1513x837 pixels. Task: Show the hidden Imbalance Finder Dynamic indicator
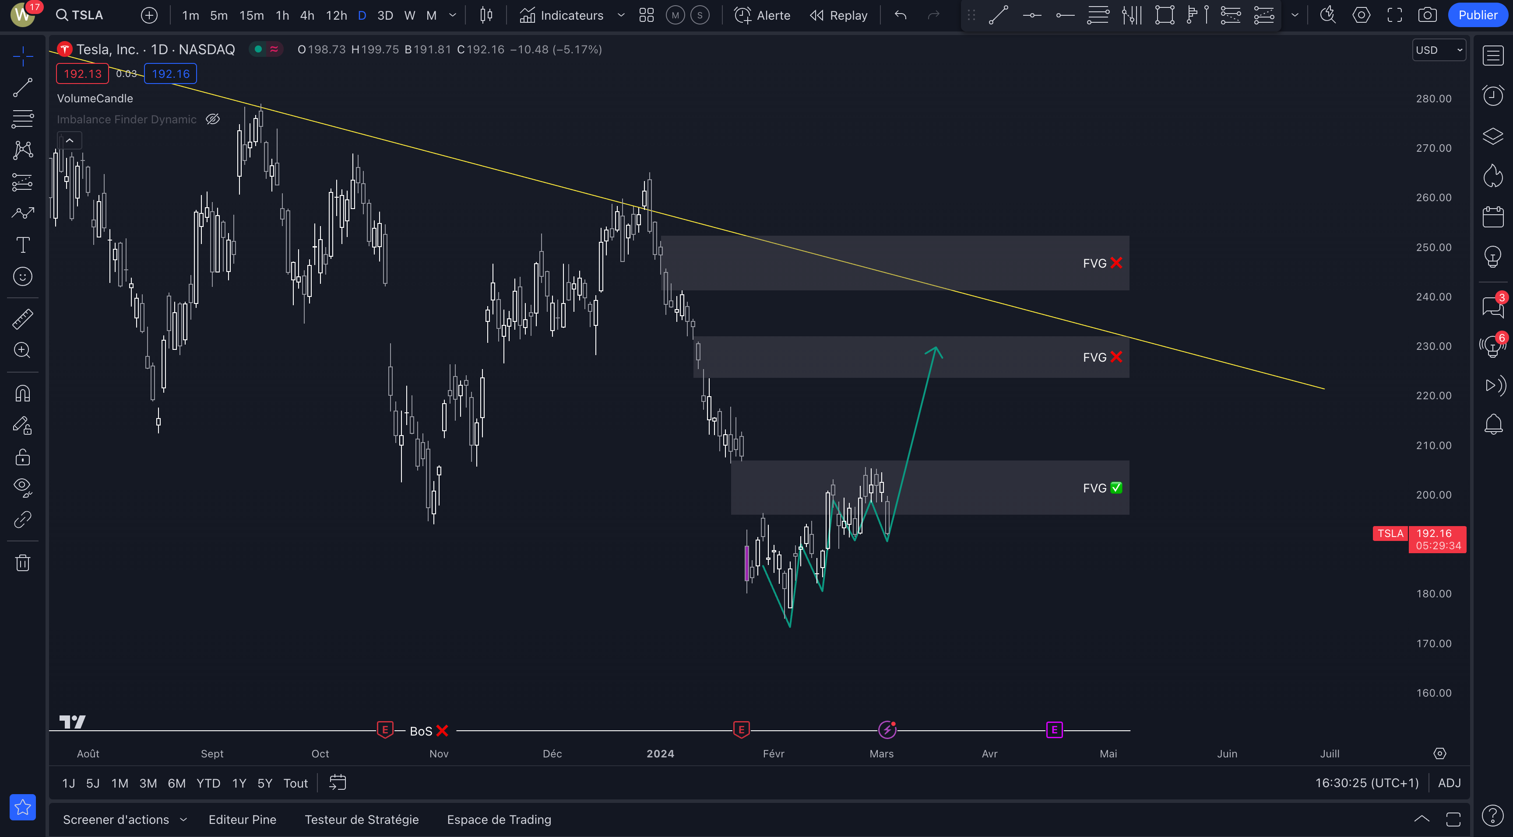(x=213, y=119)
